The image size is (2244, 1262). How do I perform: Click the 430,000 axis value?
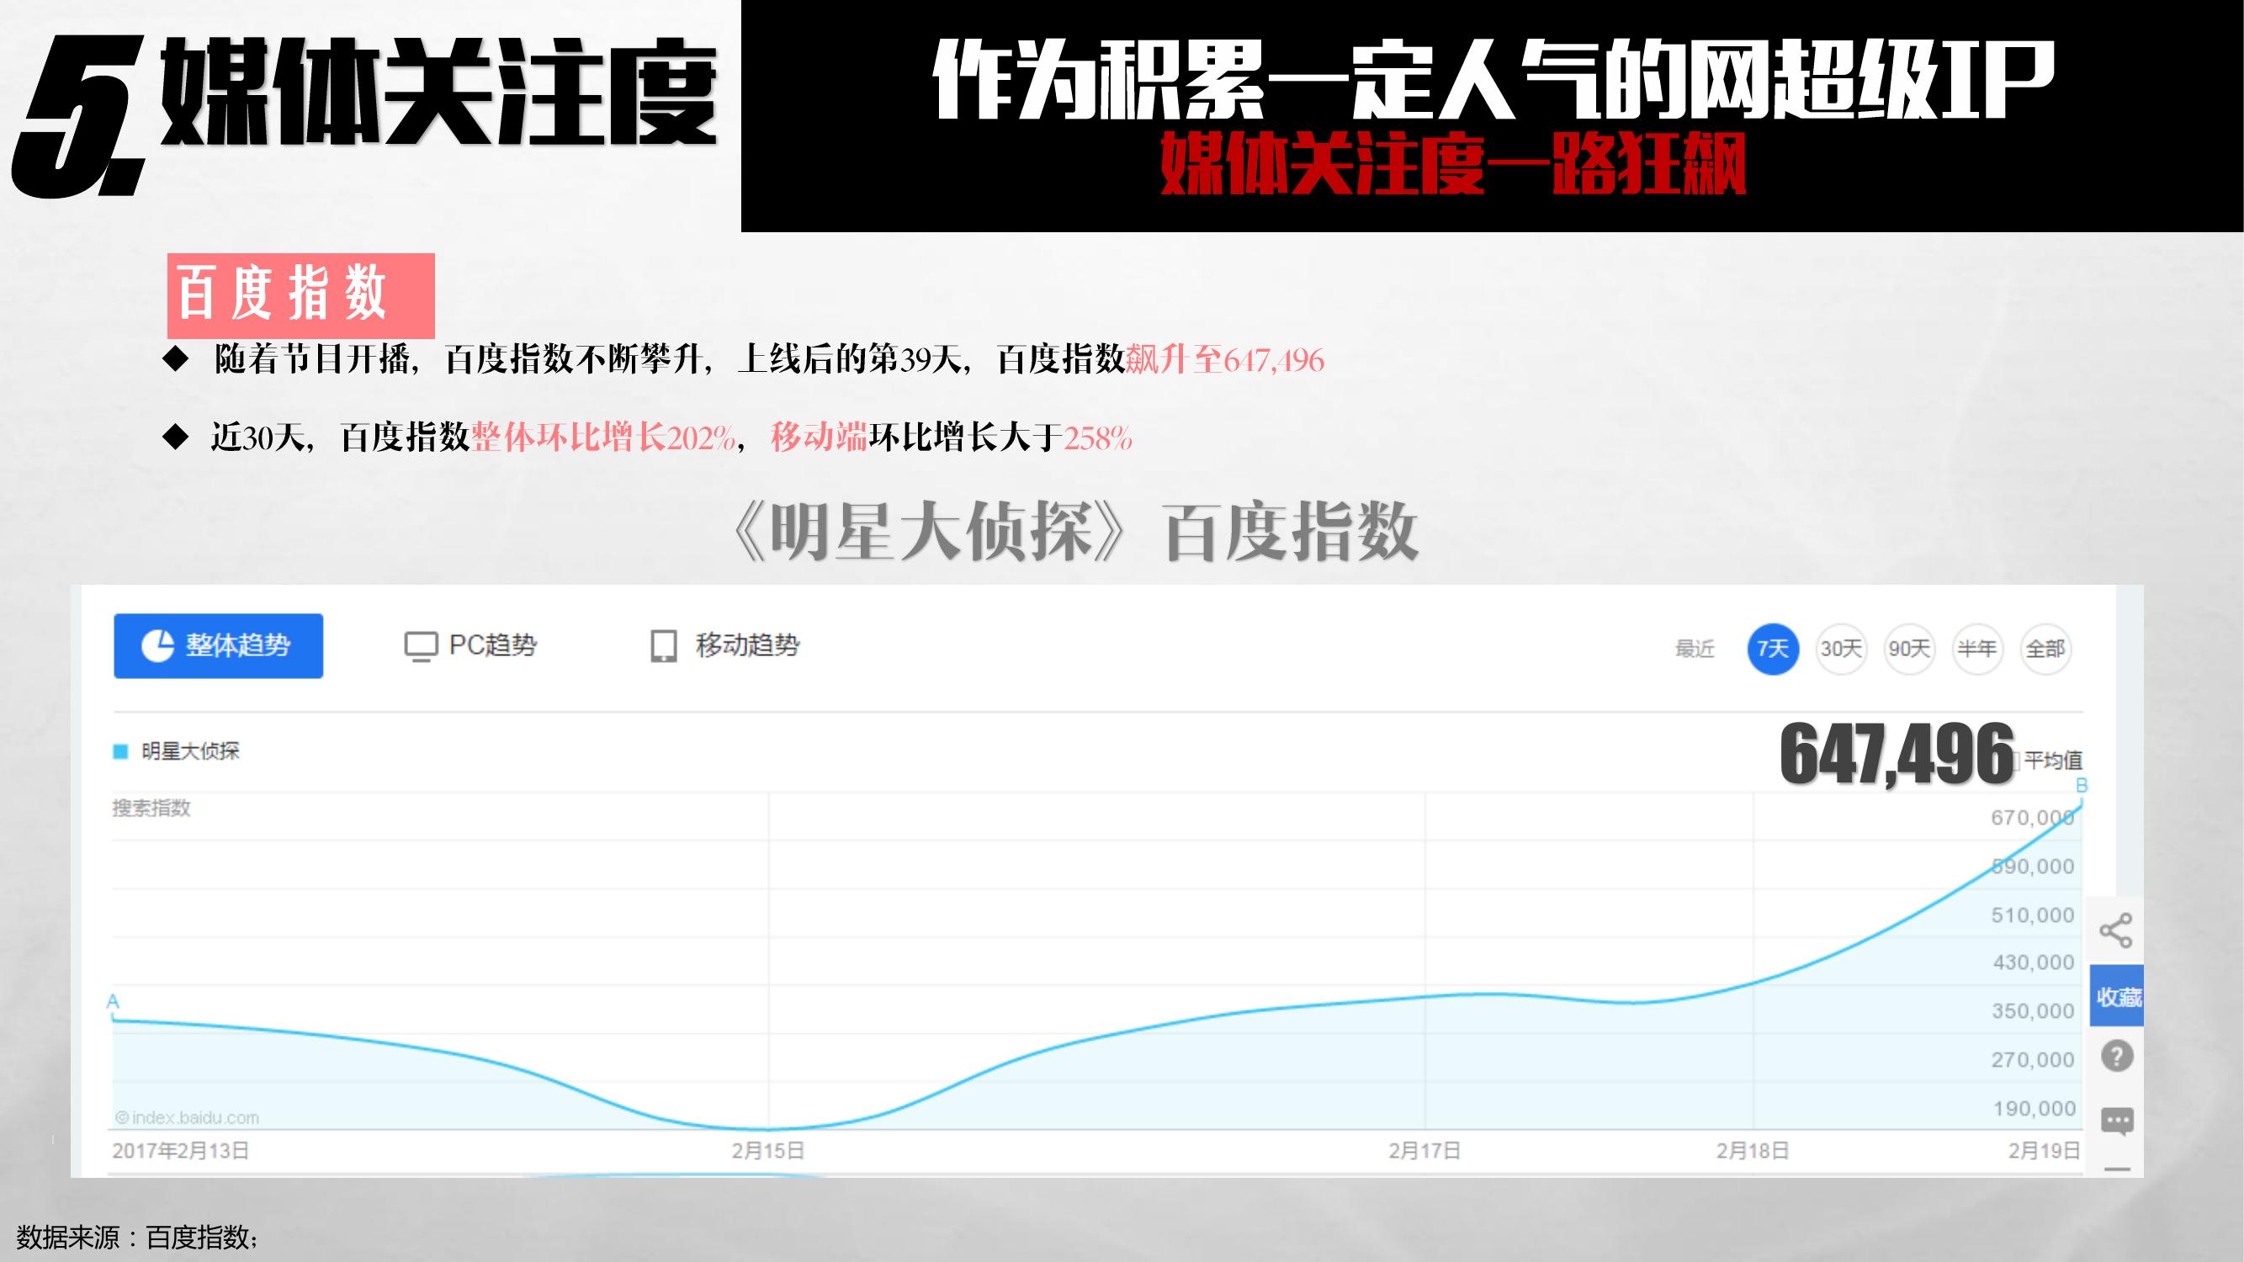2033,962
